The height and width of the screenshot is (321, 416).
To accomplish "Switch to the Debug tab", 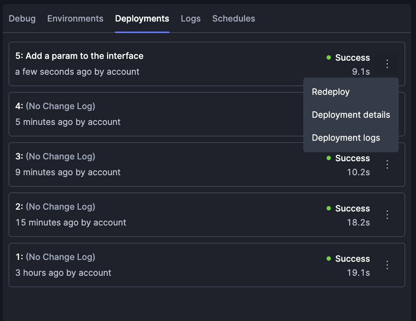I will (22, 19).
